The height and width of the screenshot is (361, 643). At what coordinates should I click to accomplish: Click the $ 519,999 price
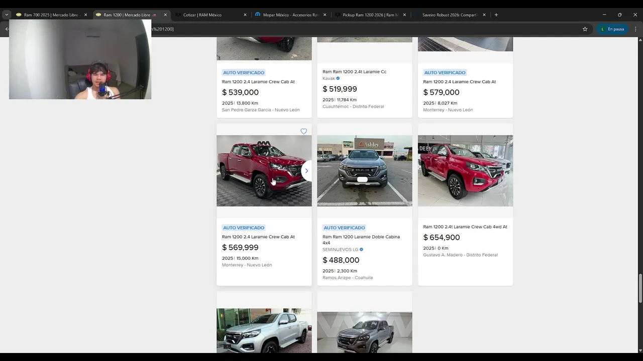(x=340, y=89)
